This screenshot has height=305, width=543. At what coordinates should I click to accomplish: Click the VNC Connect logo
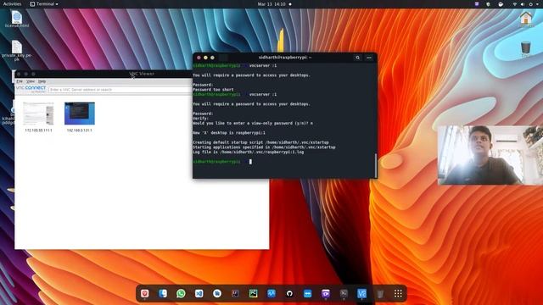click(x=31, y=89)
